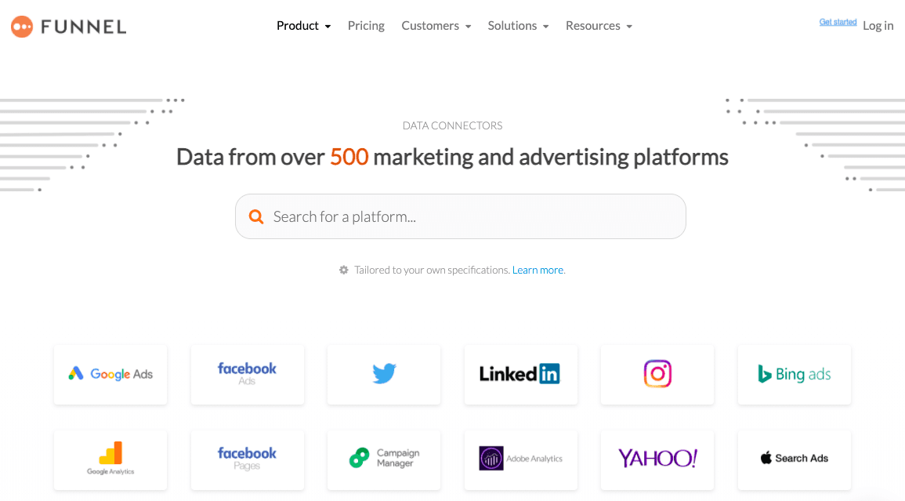Click the Twitter bird connector
905x501 pixels.
click(383, 374)
